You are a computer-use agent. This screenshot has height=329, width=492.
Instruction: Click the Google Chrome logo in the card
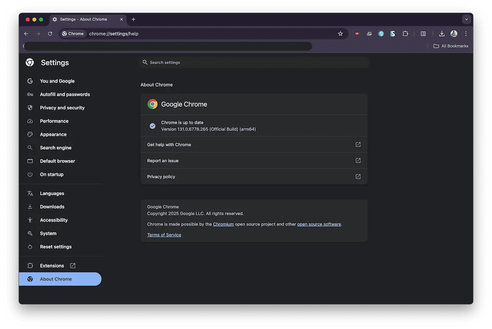point(153,104)
